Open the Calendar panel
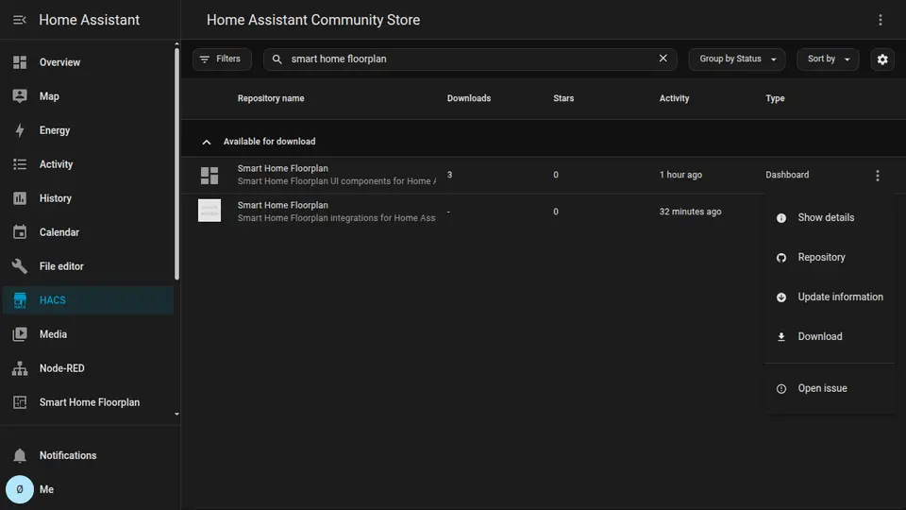 click(88, 232)
